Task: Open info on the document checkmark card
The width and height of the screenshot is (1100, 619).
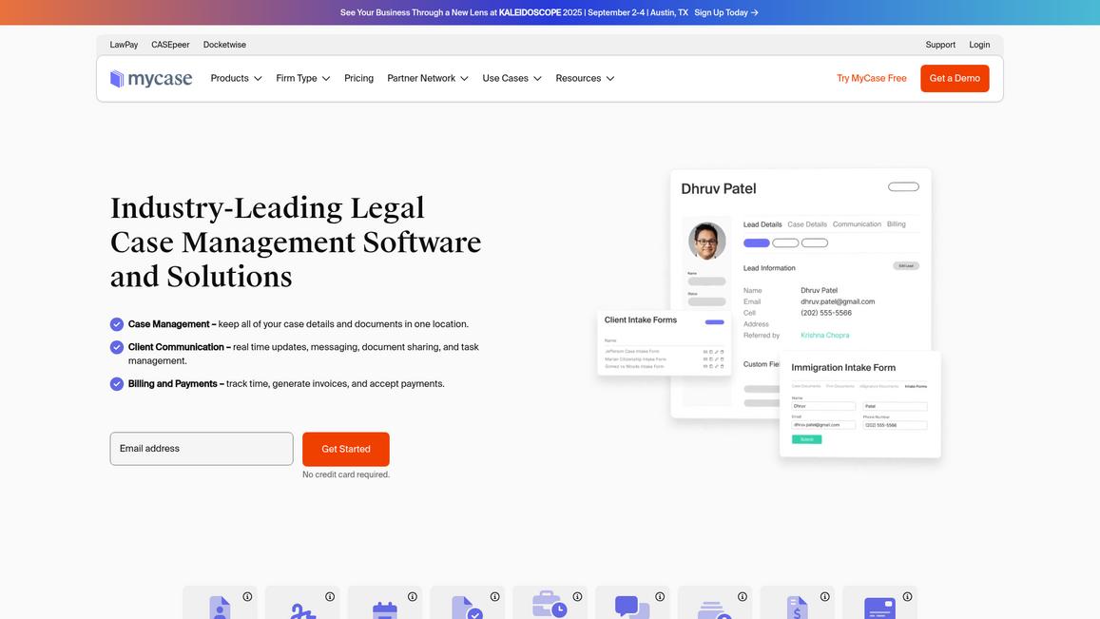Action: point(495,596)
